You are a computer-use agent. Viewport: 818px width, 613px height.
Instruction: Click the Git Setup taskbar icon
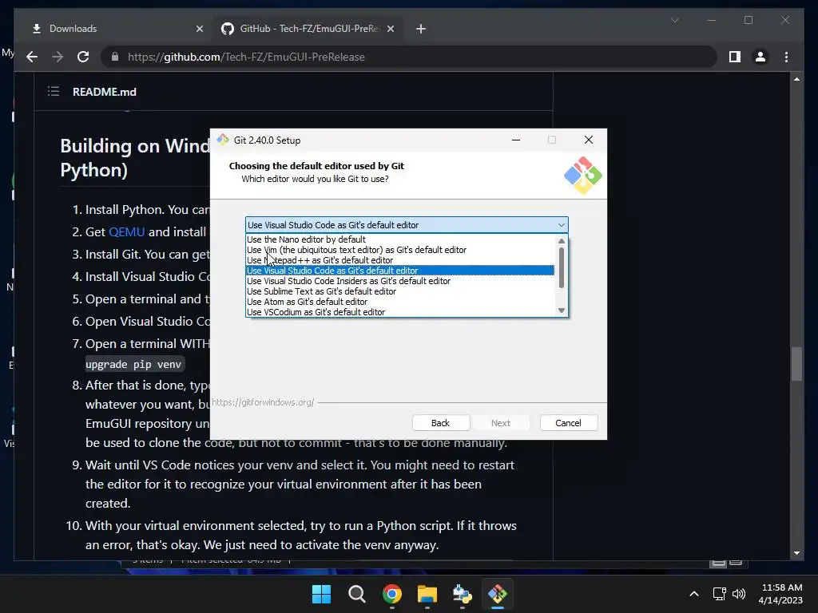pos(498,594)
